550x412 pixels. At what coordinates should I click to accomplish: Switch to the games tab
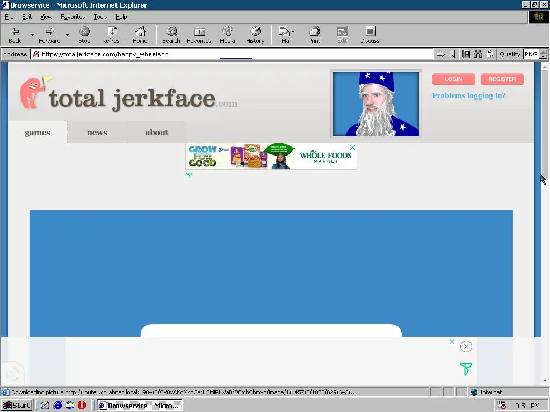[x=38, y=132]
